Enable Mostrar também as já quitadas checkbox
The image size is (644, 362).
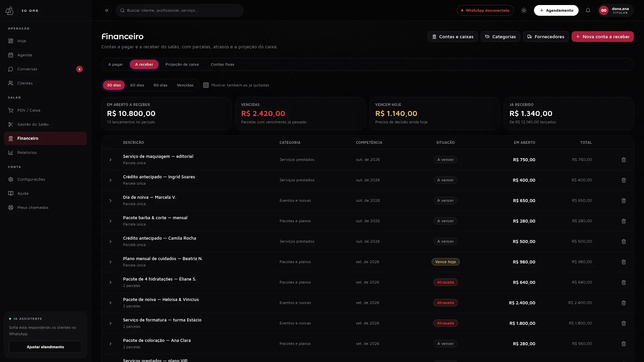[206, 85]
